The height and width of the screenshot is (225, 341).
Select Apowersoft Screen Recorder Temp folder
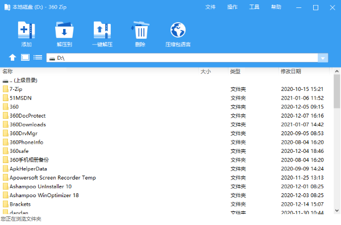53,178
